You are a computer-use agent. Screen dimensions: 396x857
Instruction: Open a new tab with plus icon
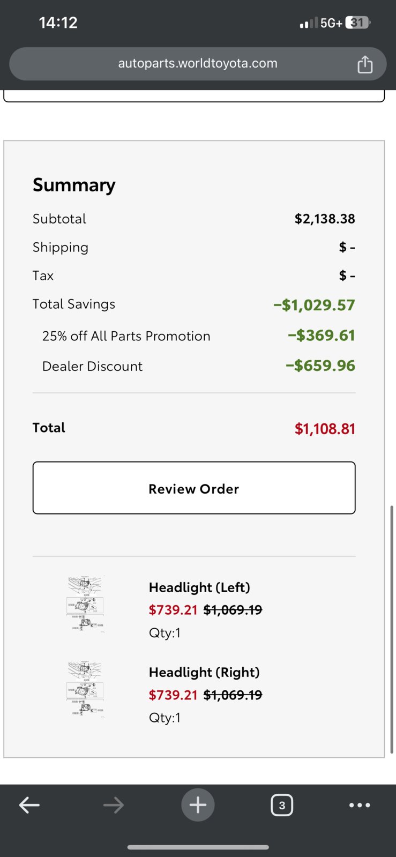(198, 804)
